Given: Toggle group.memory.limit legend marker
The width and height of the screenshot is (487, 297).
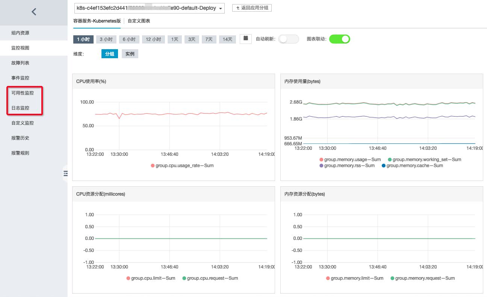Looking at the screenshot, I should click(328, 278).
